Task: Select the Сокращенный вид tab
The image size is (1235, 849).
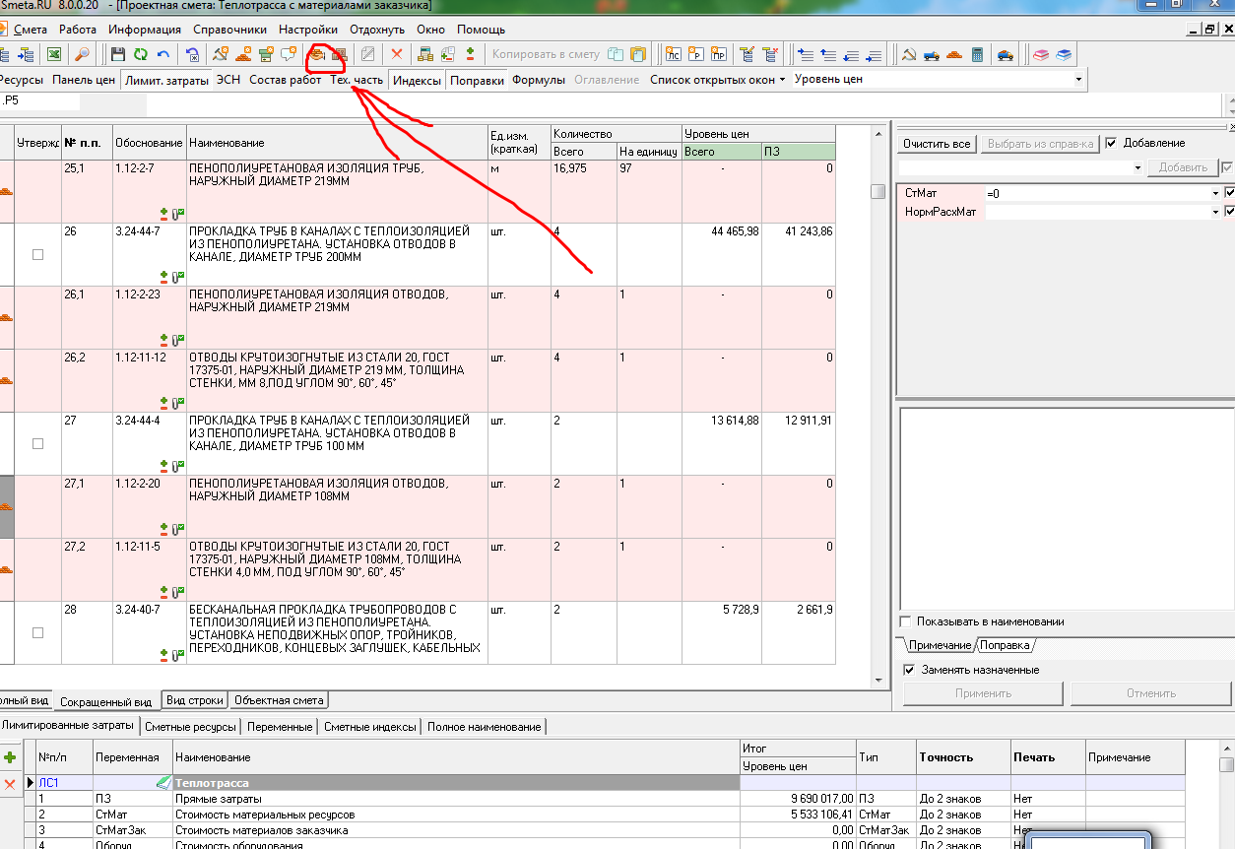Action: [106, 702]
